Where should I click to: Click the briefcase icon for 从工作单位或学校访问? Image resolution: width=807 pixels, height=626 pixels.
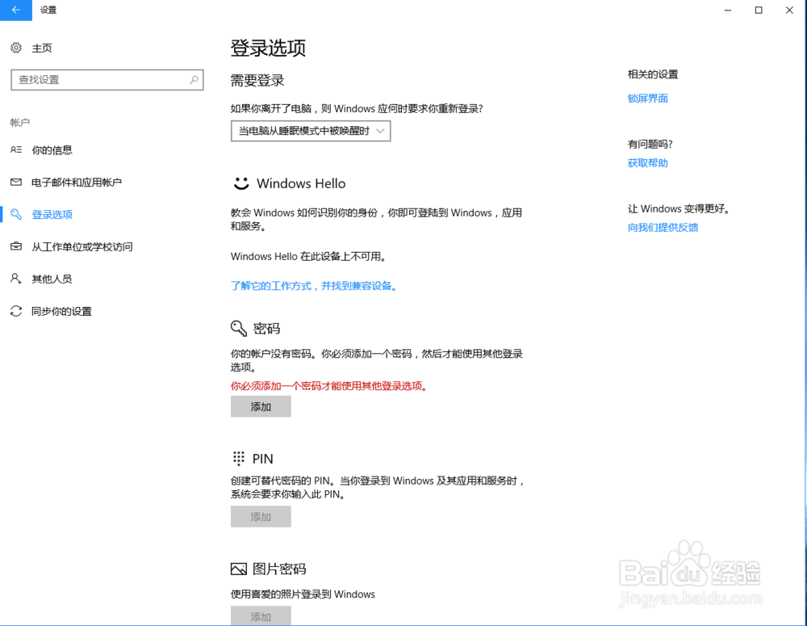[x=16, y=246]
